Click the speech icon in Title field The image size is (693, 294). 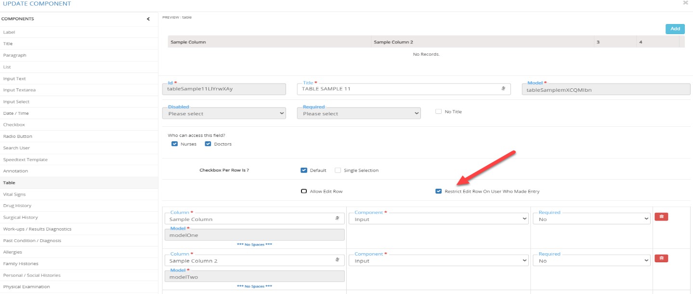[x=503, y=89]
